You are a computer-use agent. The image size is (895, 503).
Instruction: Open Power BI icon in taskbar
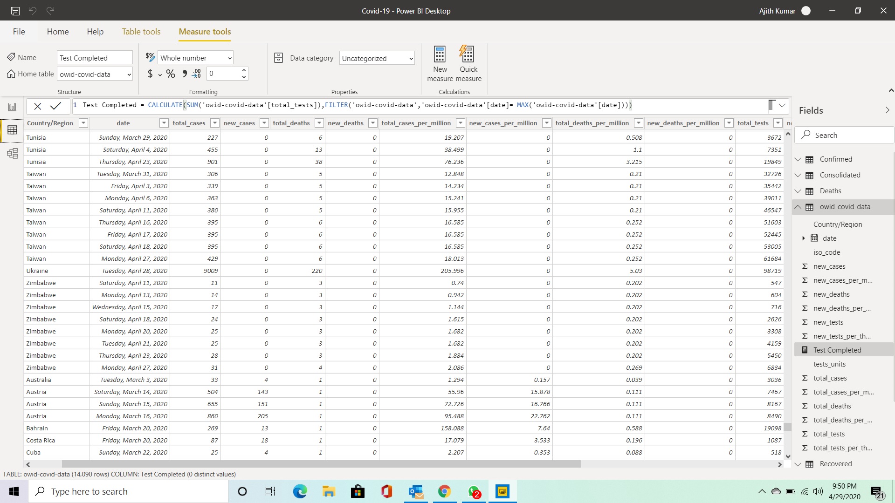503,491
